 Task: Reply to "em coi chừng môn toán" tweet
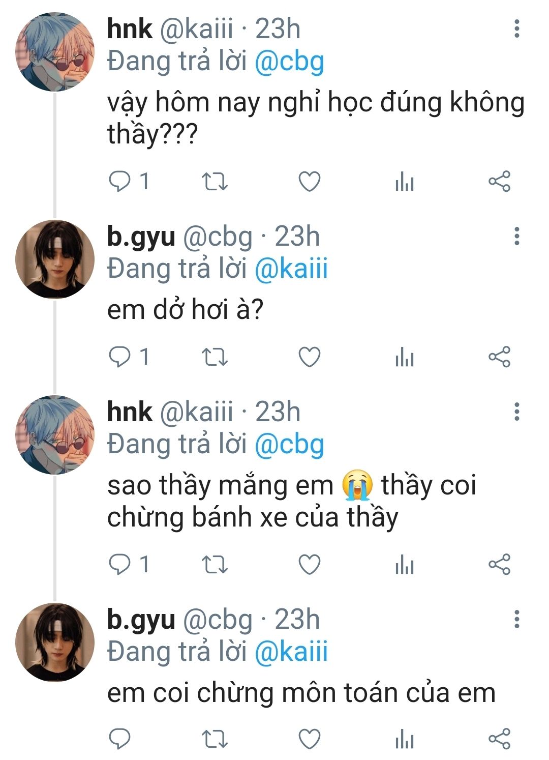[x=120, y=739]
